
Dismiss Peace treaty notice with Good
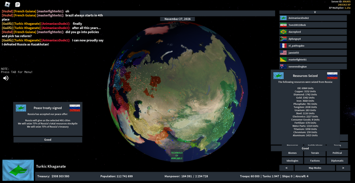pyautogui.click(x=48, y=140)
